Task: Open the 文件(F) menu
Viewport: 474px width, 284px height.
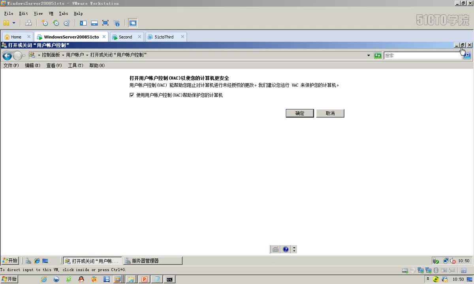Action: (11, 65)
